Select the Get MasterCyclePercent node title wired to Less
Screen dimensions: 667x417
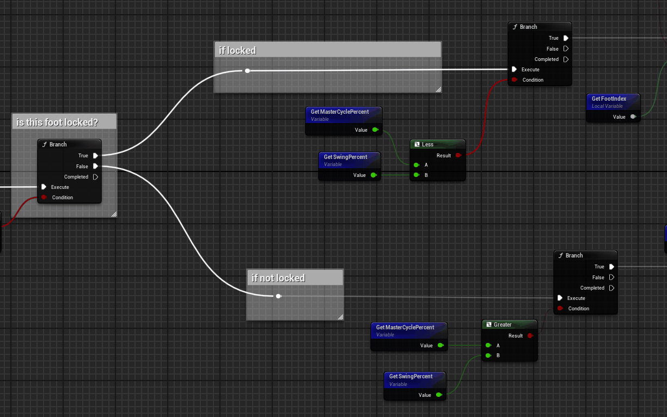[340, 112]
